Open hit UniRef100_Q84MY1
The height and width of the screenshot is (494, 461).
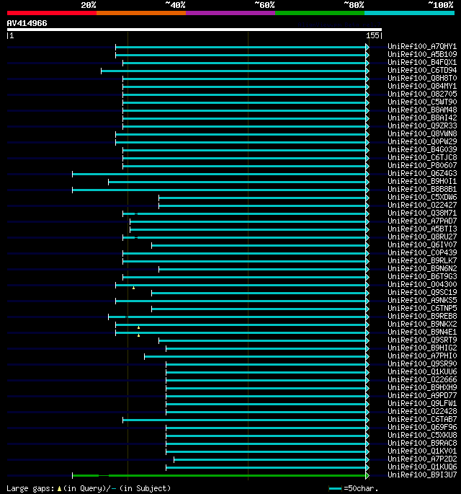tap(422, 86)
